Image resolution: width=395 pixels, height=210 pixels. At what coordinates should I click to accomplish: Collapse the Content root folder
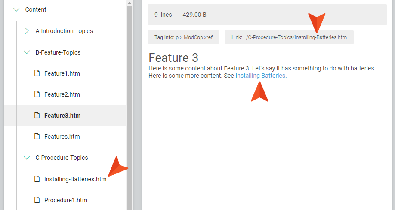(17, 9)
